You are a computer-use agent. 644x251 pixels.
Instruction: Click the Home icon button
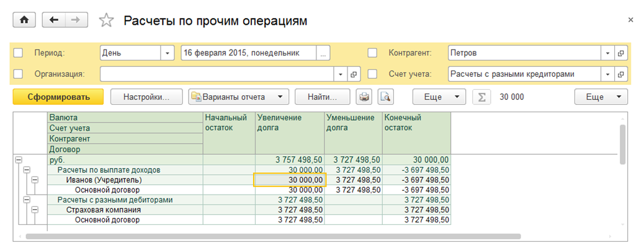24,20
